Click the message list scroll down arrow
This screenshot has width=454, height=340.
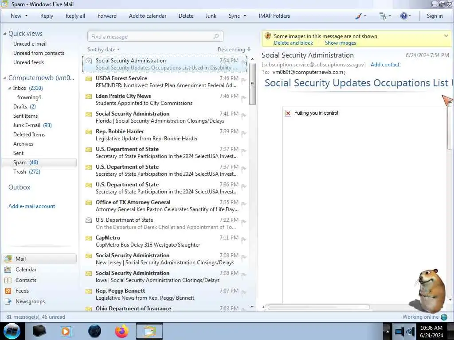click(x=252, y=306)
